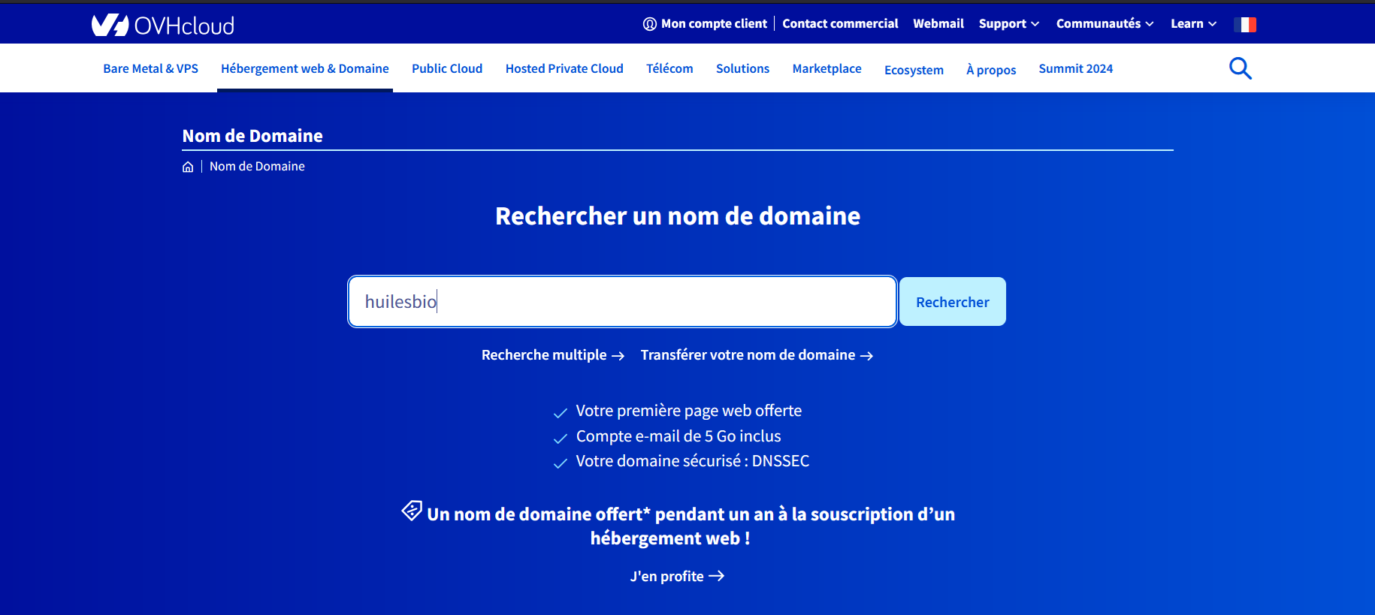Open Hébergement web & Domaine menu
This screenshot has height=615, width=1375.
coord(305,68)
